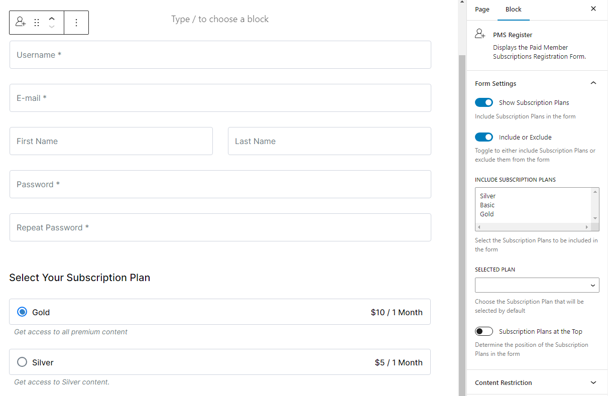Close the settings sidebar panel

(593, 9)
